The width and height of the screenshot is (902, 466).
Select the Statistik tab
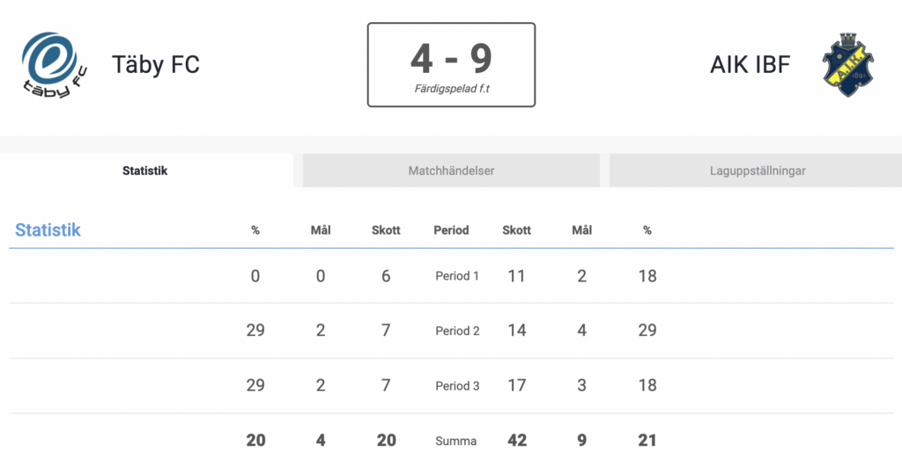coord(145,171)
